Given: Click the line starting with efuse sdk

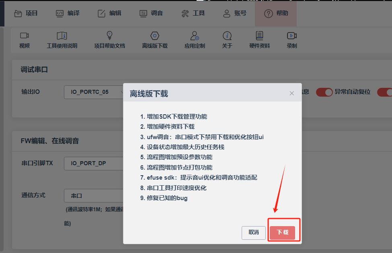Looking at the screenshot, I should pyautogui.click(x=202, y=178).
